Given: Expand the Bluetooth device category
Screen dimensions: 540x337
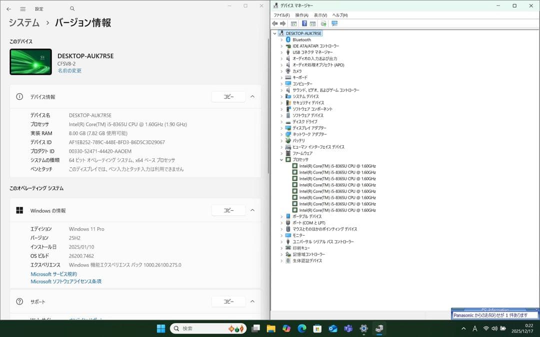Looking at the screenshot, I should (x=281, y=39).
